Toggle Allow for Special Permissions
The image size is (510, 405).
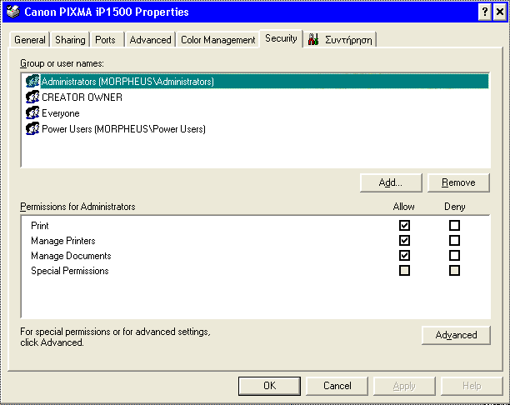[x=404, y=270]
